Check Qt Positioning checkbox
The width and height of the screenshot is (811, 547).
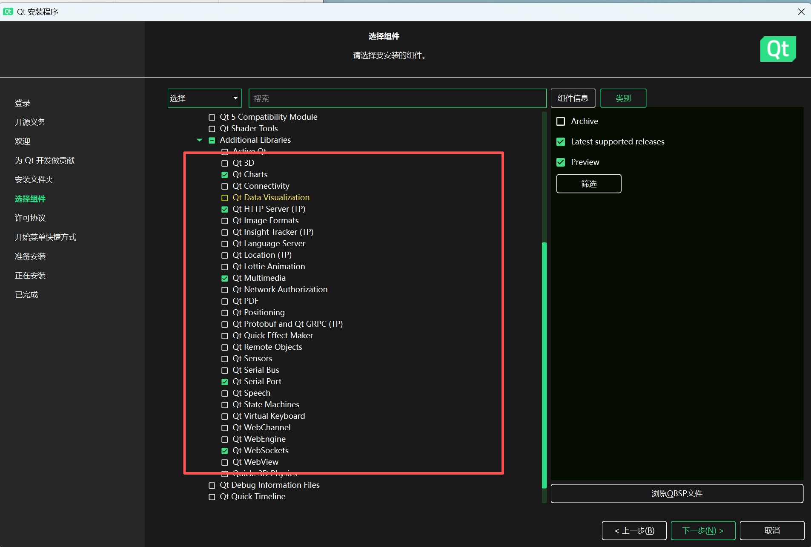pos(224,313)
